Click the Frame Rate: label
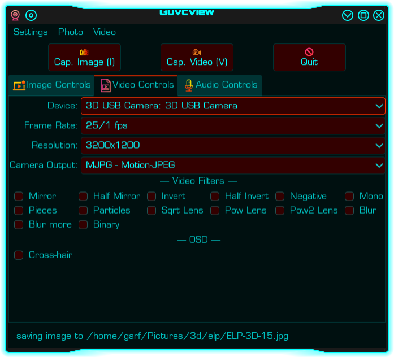The height and width of the screenshot is (357, 394). (51, 125)
